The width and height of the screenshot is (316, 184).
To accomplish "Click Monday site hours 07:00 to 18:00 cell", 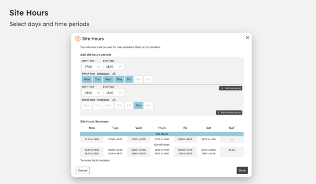I will 92,139.
